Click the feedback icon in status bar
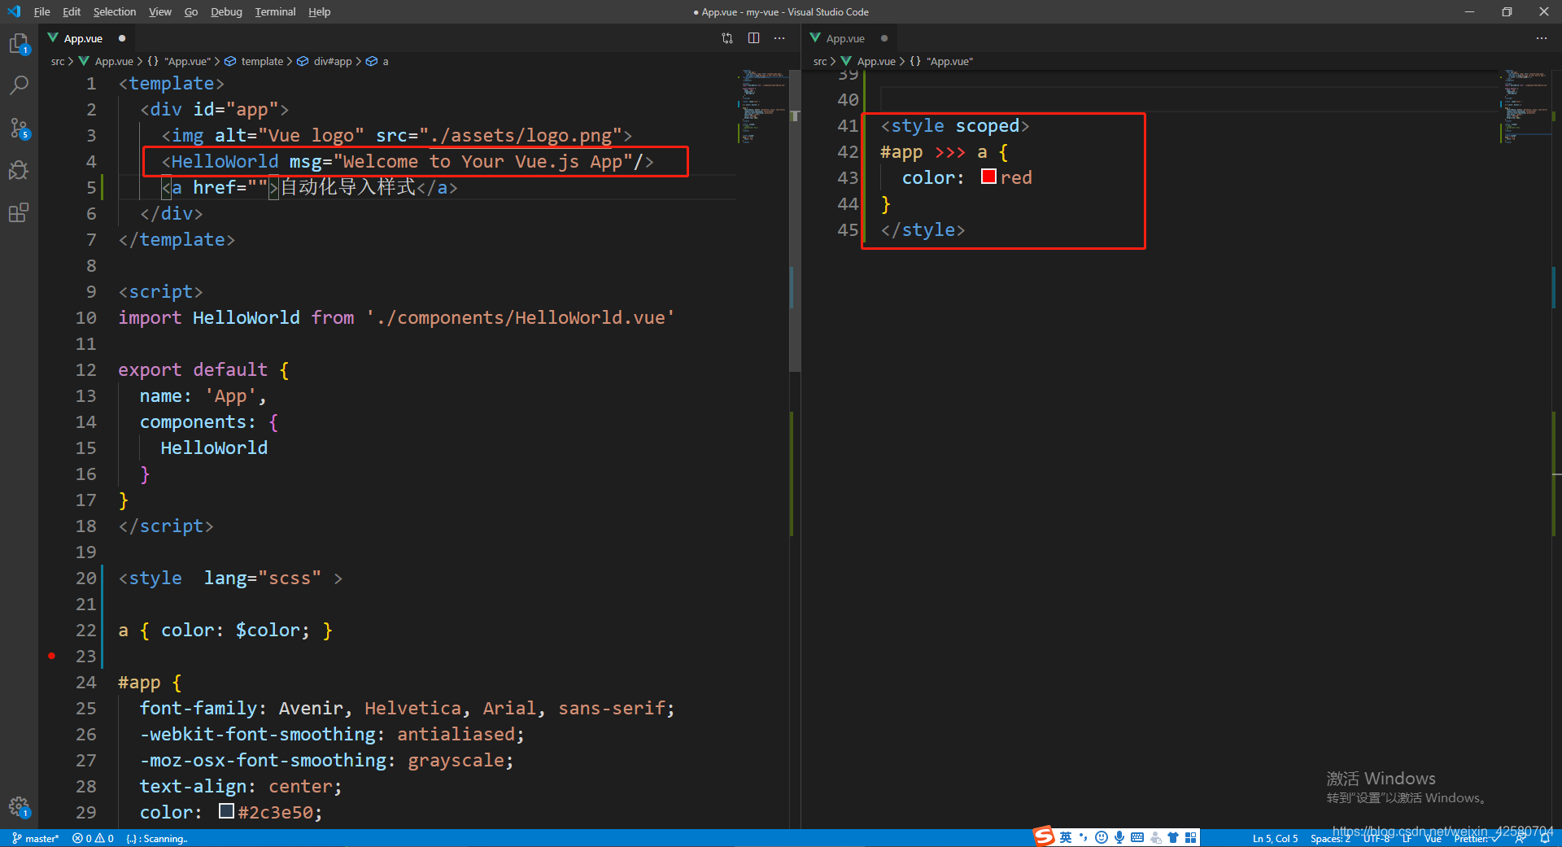This screenshot has width=1562, height=847. click(1520, 839)
